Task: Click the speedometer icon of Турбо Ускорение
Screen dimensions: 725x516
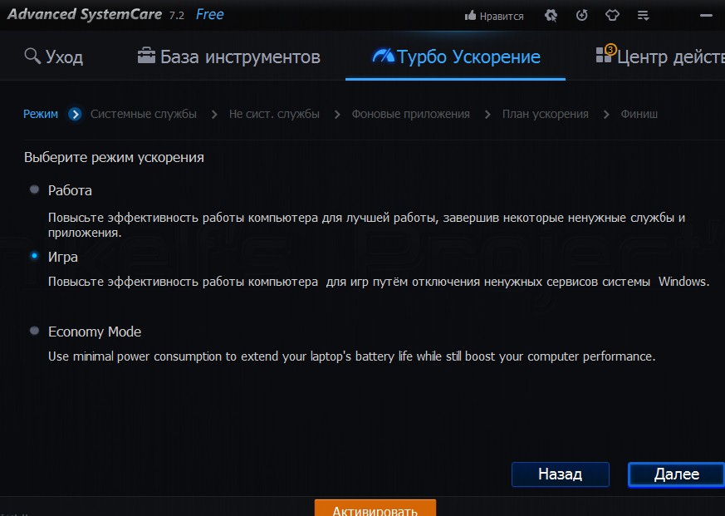Action: [383, 57]
